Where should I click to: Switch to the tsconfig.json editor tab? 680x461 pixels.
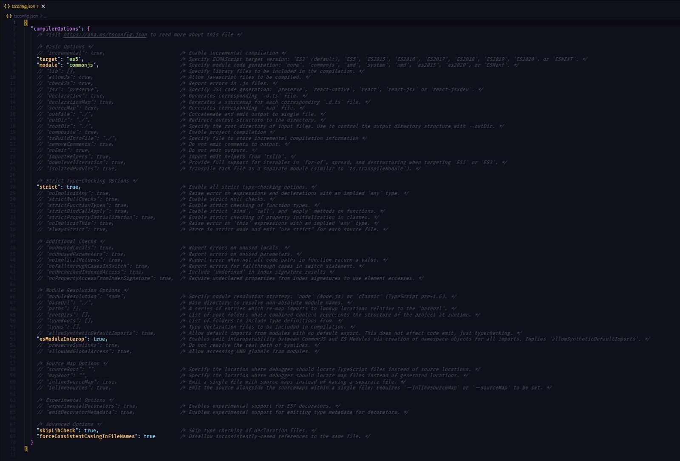pos(23,6)
